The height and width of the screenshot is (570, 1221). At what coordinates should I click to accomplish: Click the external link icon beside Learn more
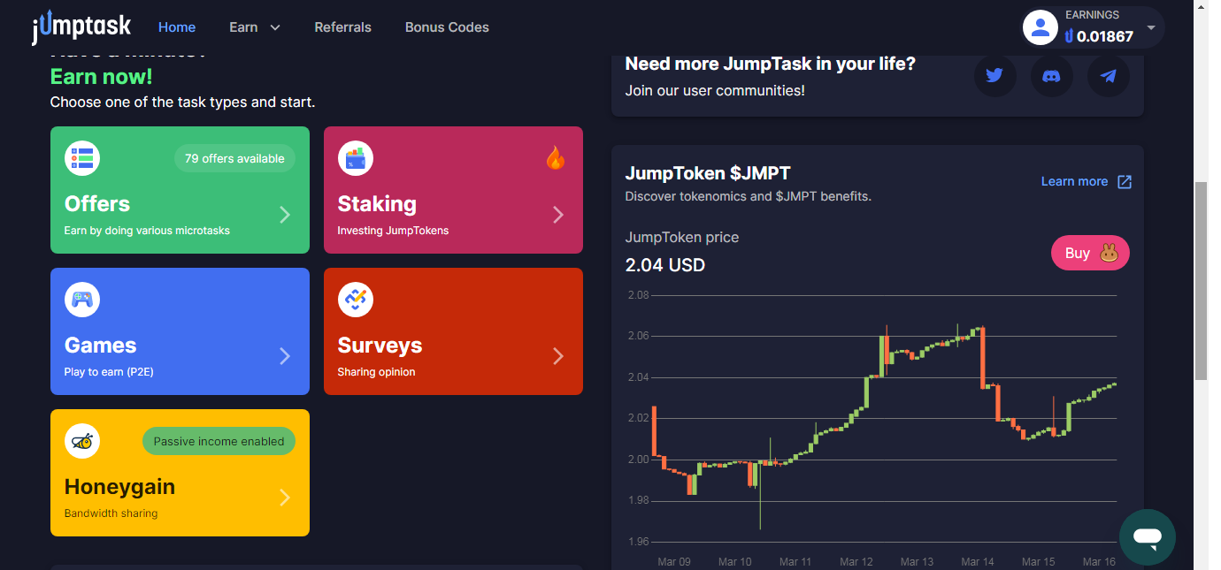[1125, 181]
